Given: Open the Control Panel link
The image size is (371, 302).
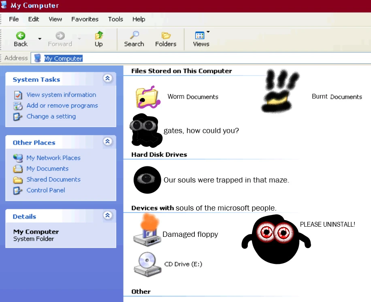Looking at the screenshot, I should pos(46,190).
